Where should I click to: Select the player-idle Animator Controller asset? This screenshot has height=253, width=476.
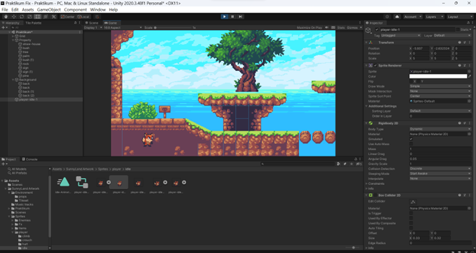click(x=81, y=182)
